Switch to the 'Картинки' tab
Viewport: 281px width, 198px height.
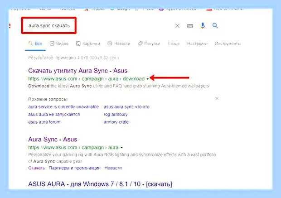pyautogui.click(x=88, y=43)
